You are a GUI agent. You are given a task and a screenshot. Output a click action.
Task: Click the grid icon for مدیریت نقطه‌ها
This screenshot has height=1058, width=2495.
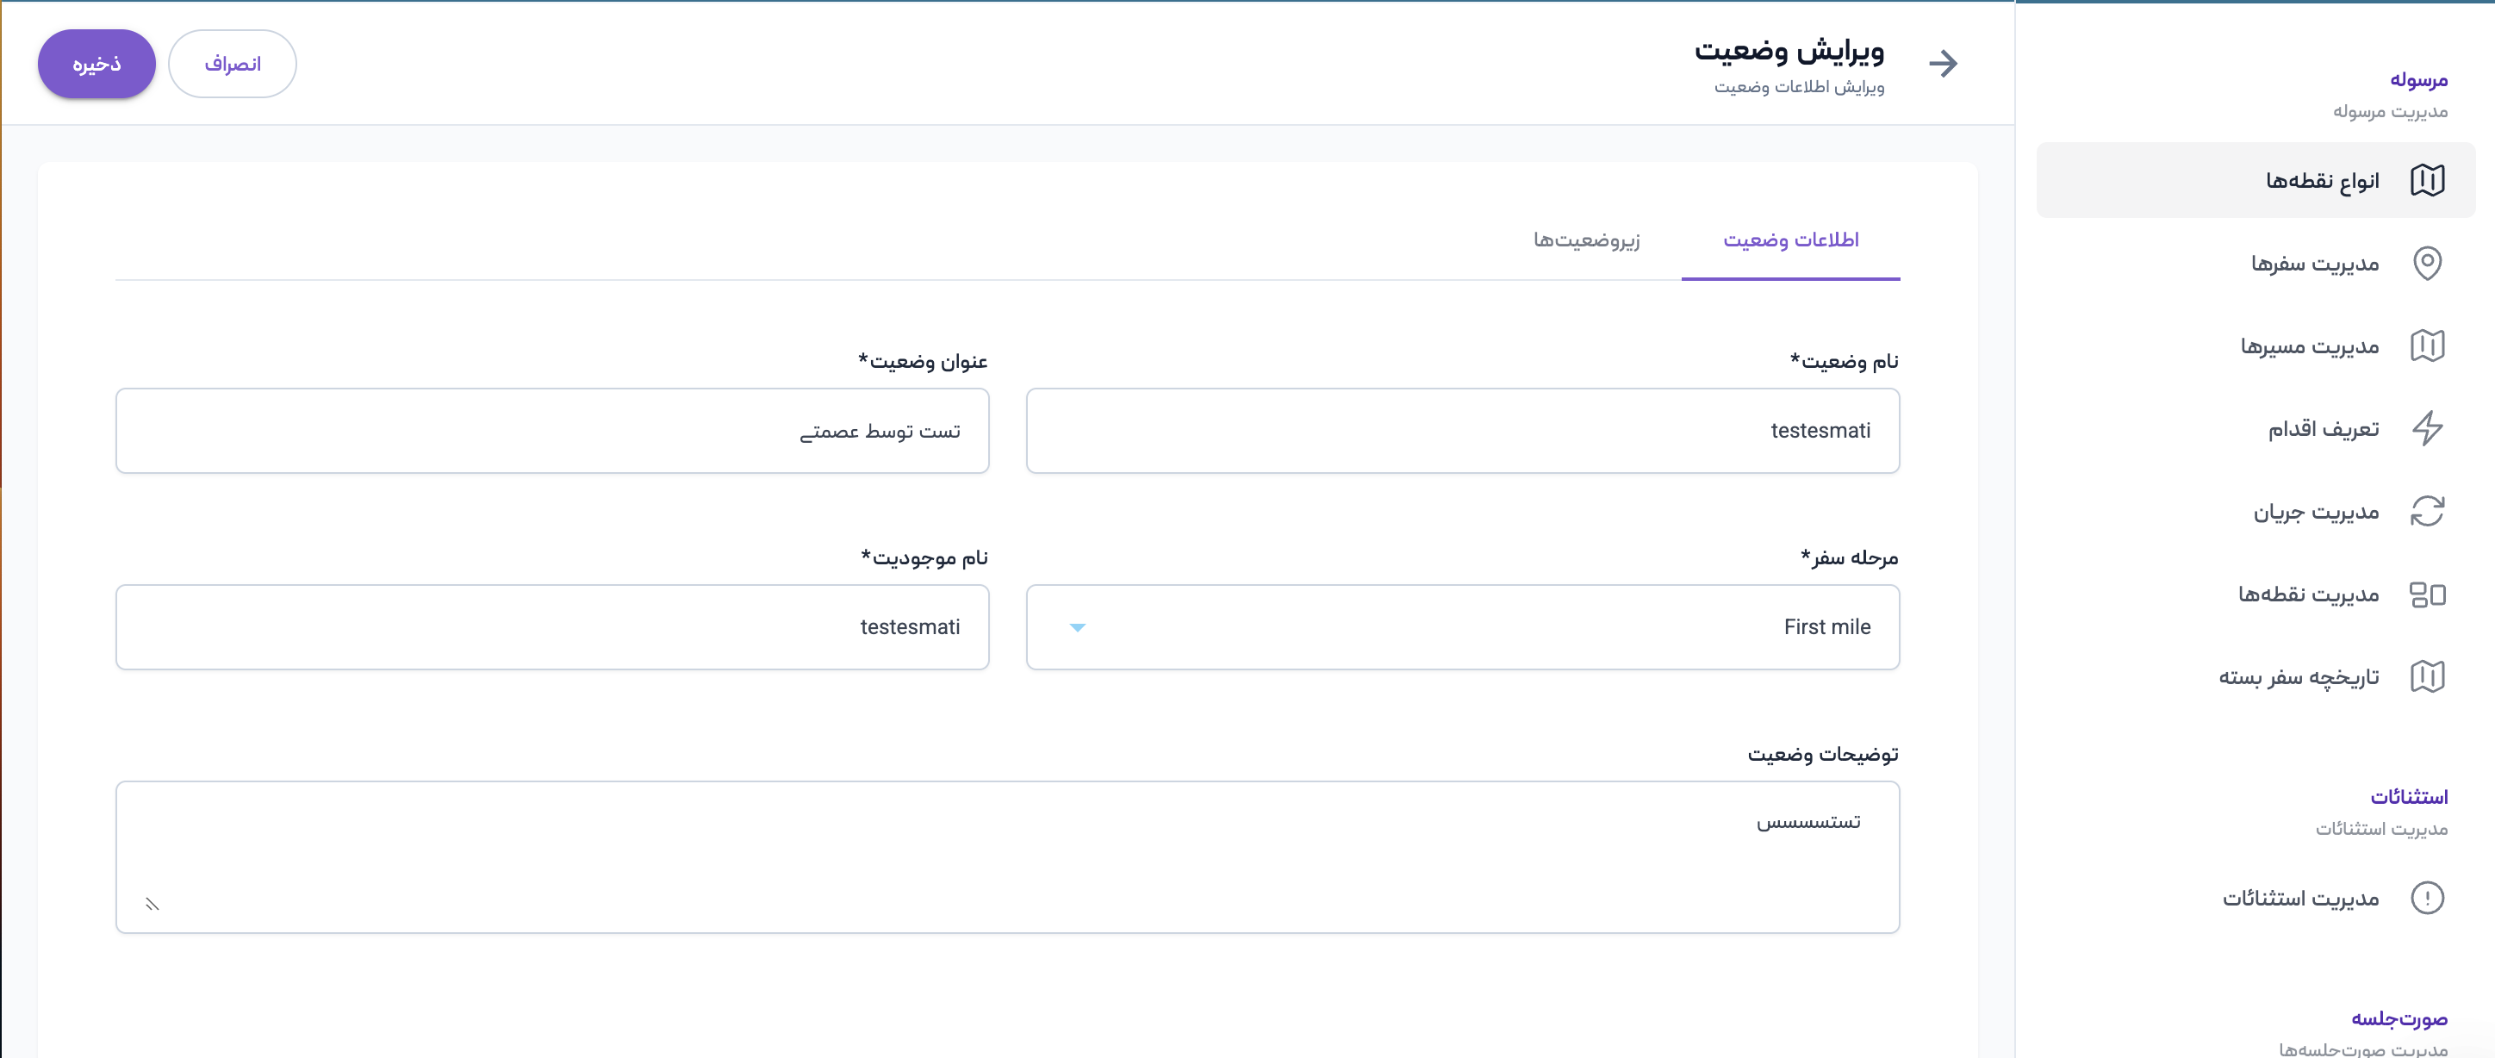click(2426, 594)
